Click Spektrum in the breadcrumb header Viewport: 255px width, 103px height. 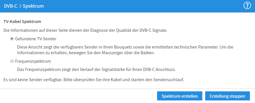pyautogui.click(x=33, y=6)
